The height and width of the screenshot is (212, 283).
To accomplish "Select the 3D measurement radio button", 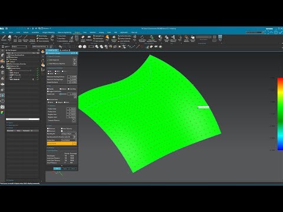I will point(48,71).
